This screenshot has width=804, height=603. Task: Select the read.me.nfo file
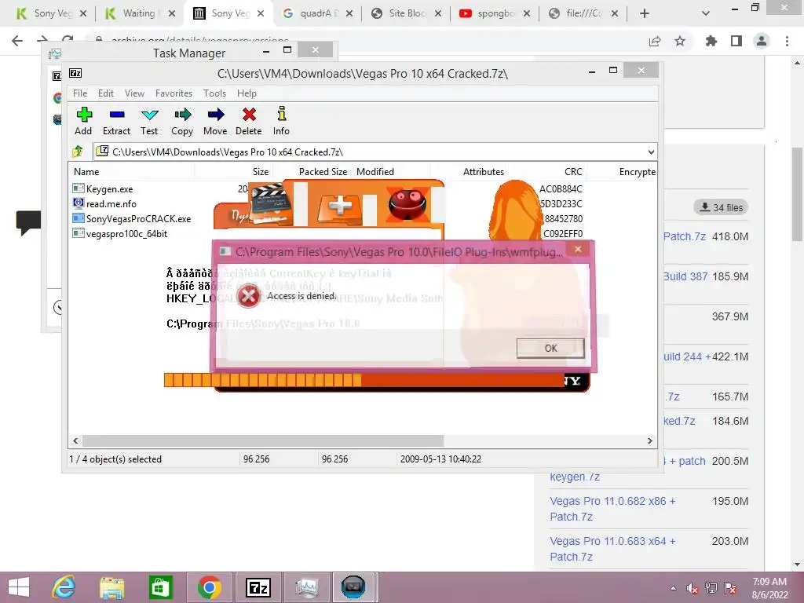[x=104, y=203]
